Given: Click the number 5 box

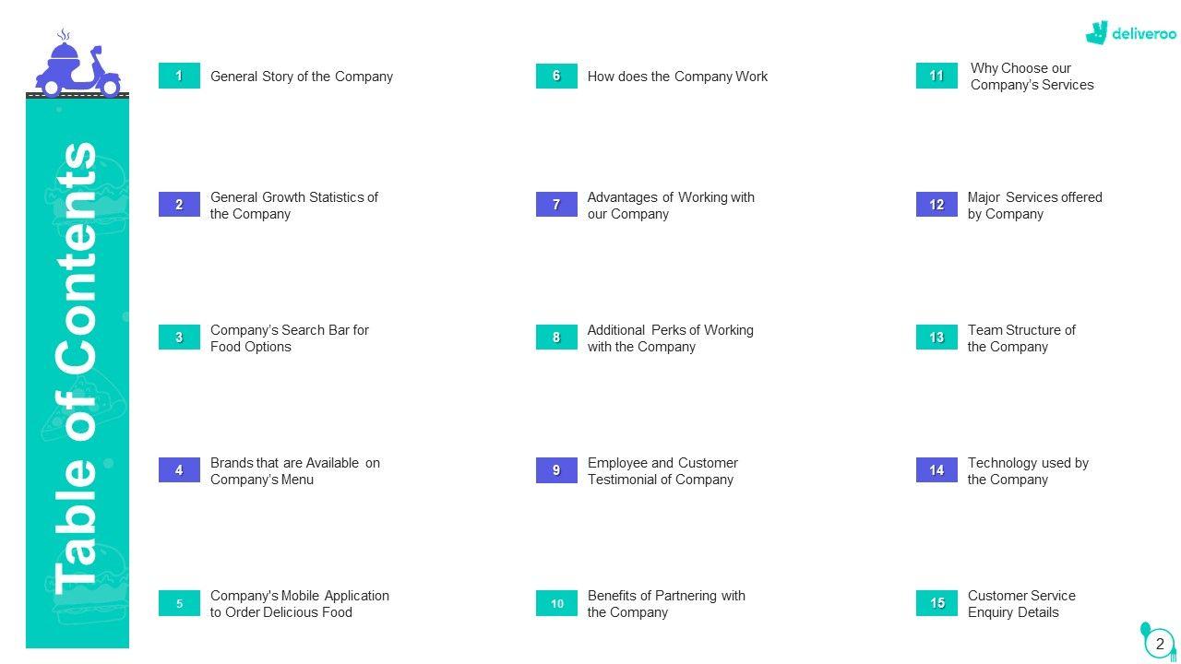Looking at the screenshot, I should (x=179, y=604).
